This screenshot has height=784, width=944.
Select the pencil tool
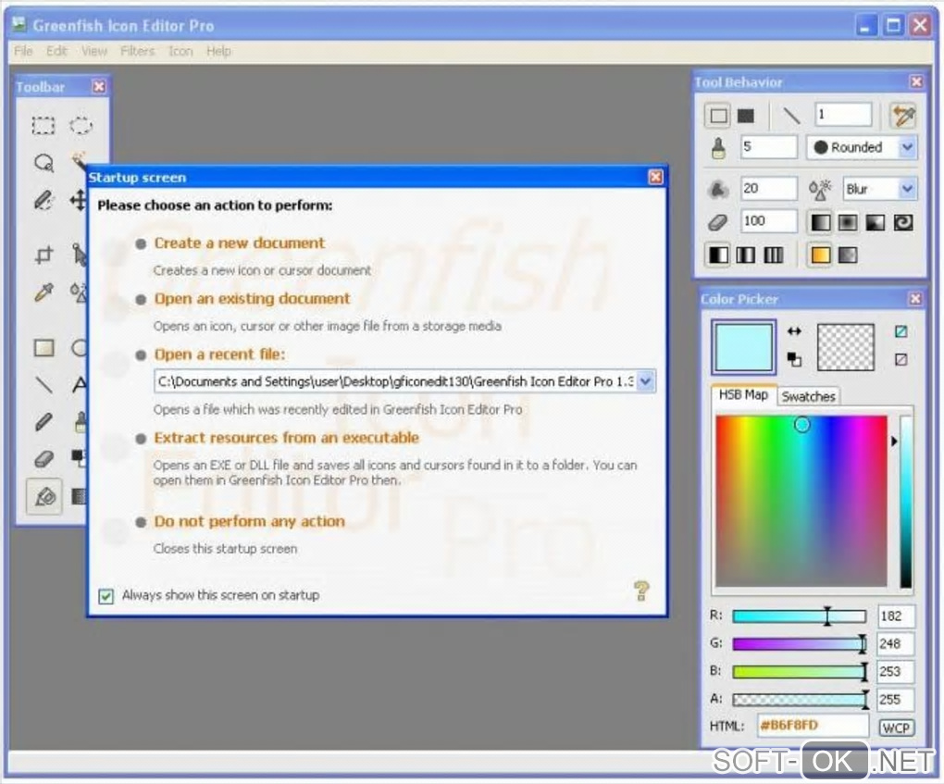[x=43, y=421]
